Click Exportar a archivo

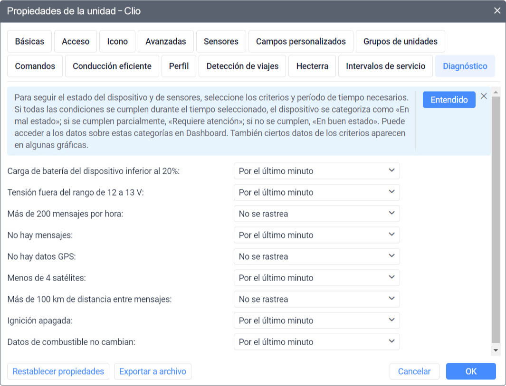tap(153, 371)
